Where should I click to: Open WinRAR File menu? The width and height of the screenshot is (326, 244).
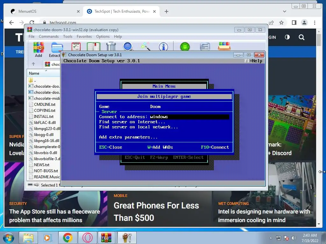(x=32, y=37)
